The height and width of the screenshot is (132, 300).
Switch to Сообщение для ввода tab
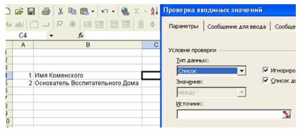[x=236, y=27]
